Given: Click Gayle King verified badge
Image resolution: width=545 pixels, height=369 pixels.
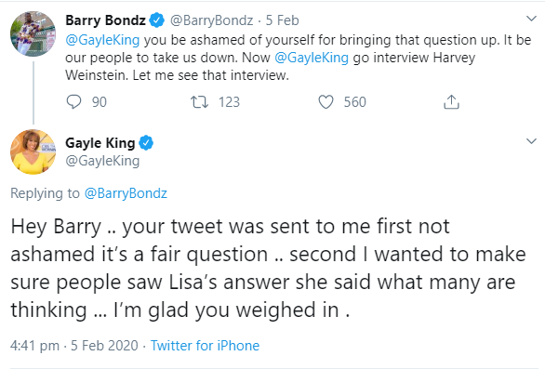Looking at the screenshot, I should 146,143.
